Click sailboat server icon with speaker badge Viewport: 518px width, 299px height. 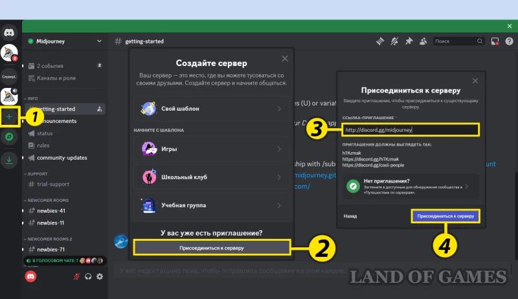click(9, 96)
